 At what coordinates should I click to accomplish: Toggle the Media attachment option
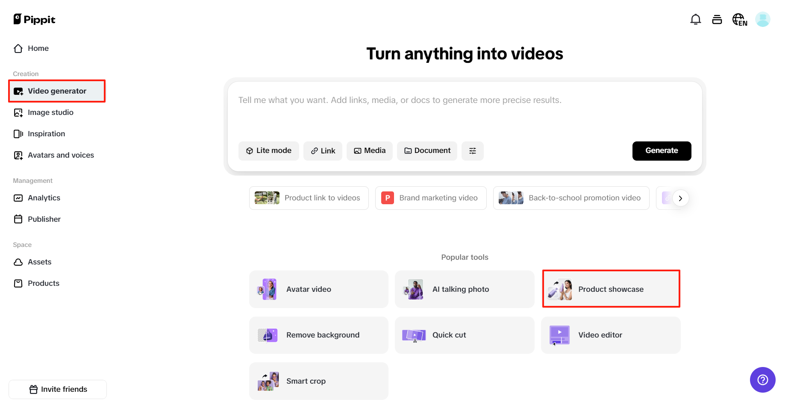coord(369,151)
